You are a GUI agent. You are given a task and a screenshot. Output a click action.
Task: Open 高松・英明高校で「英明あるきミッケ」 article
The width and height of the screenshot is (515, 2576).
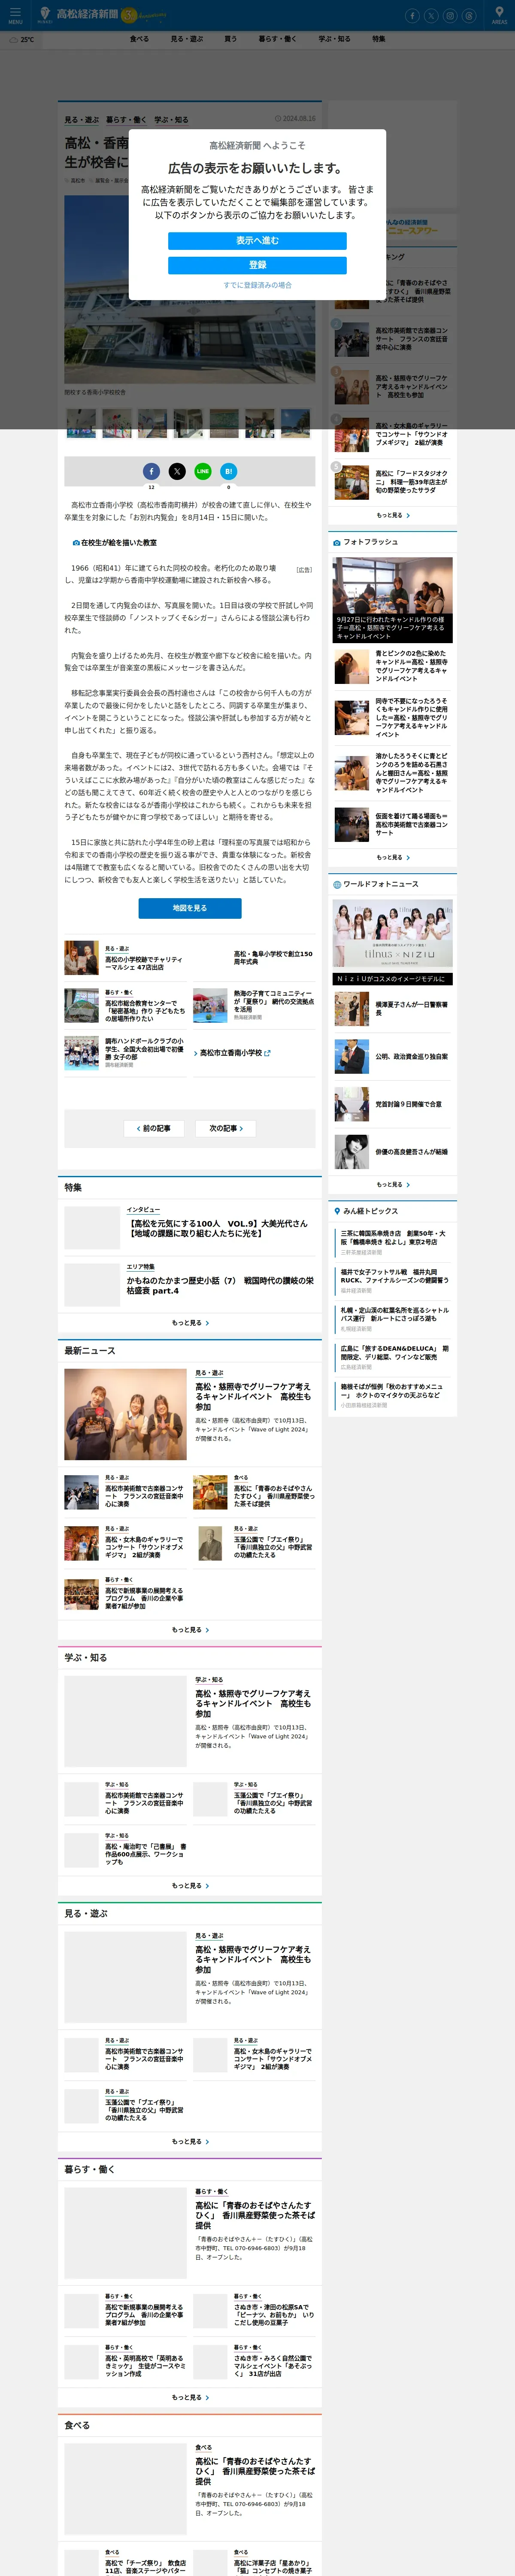(x=145, y=2365)
